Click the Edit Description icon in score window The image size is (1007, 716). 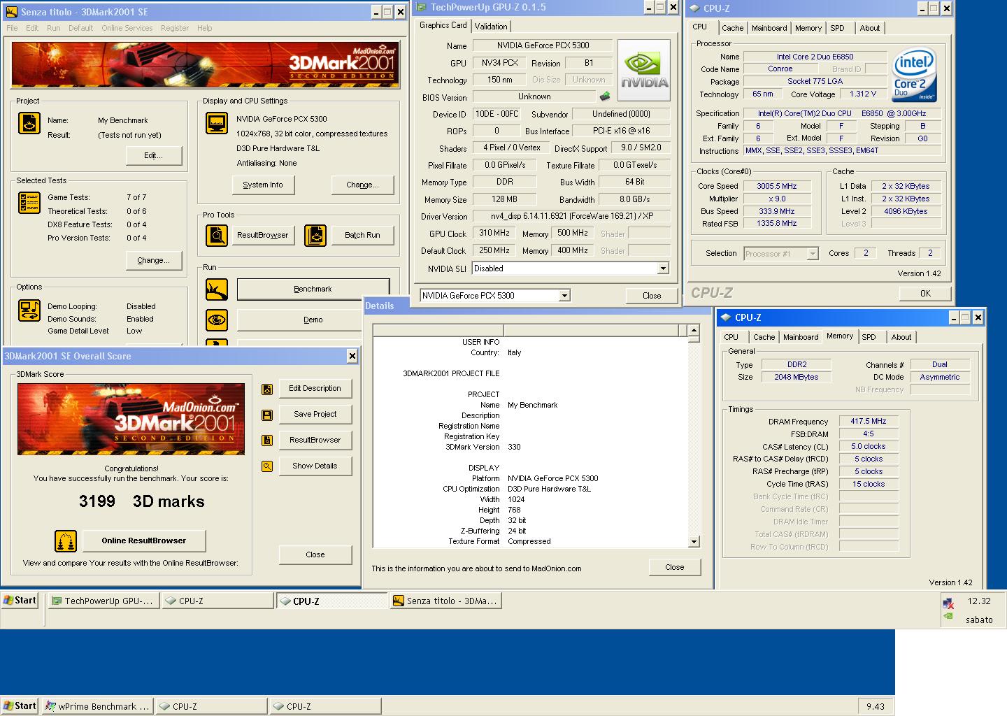pyautogui.click(x=267, y=389)
